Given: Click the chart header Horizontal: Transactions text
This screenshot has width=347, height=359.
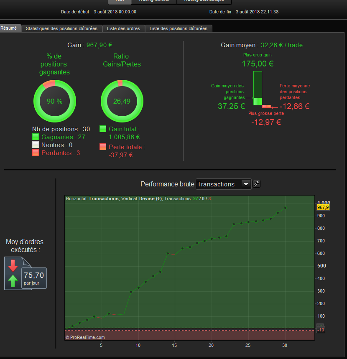Looking at the screenshot, I should pyautogui.click(x=92, y=199).
